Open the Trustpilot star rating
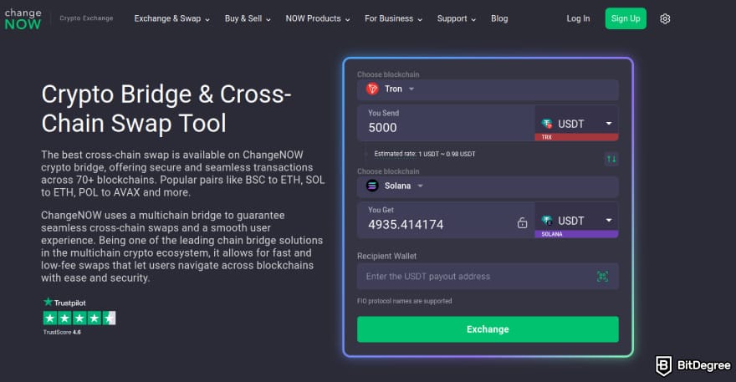736x382 pixels. (79, 318)
